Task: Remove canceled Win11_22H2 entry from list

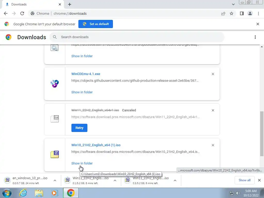Action: point(213,110)
